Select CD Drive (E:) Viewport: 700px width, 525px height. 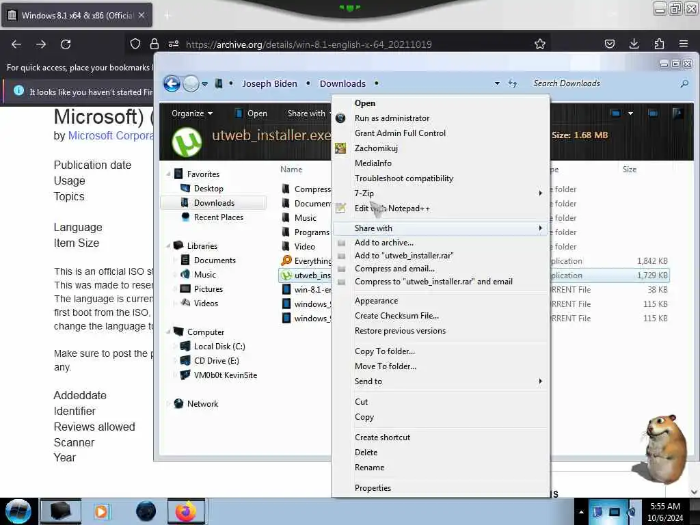(x=216, y=361)
